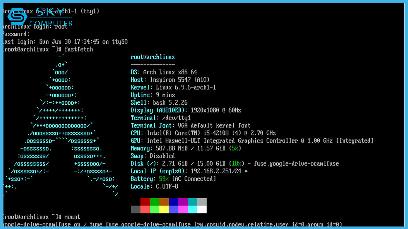Image resolution: width=408 pixels, height=229 pixels.
Task: Select the '[Integrated]' tag on the GPU line
Action: tap(355, 141)
